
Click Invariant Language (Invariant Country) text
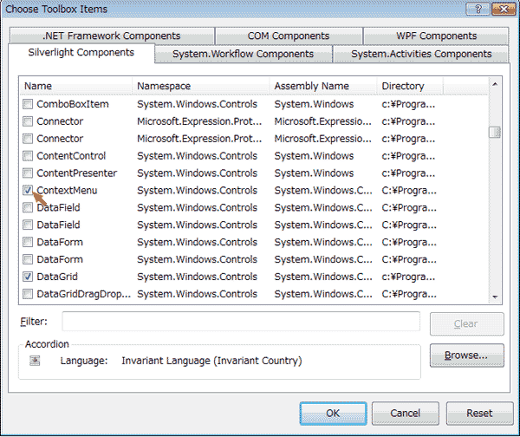pyautogui.click(x=211, y=361)
